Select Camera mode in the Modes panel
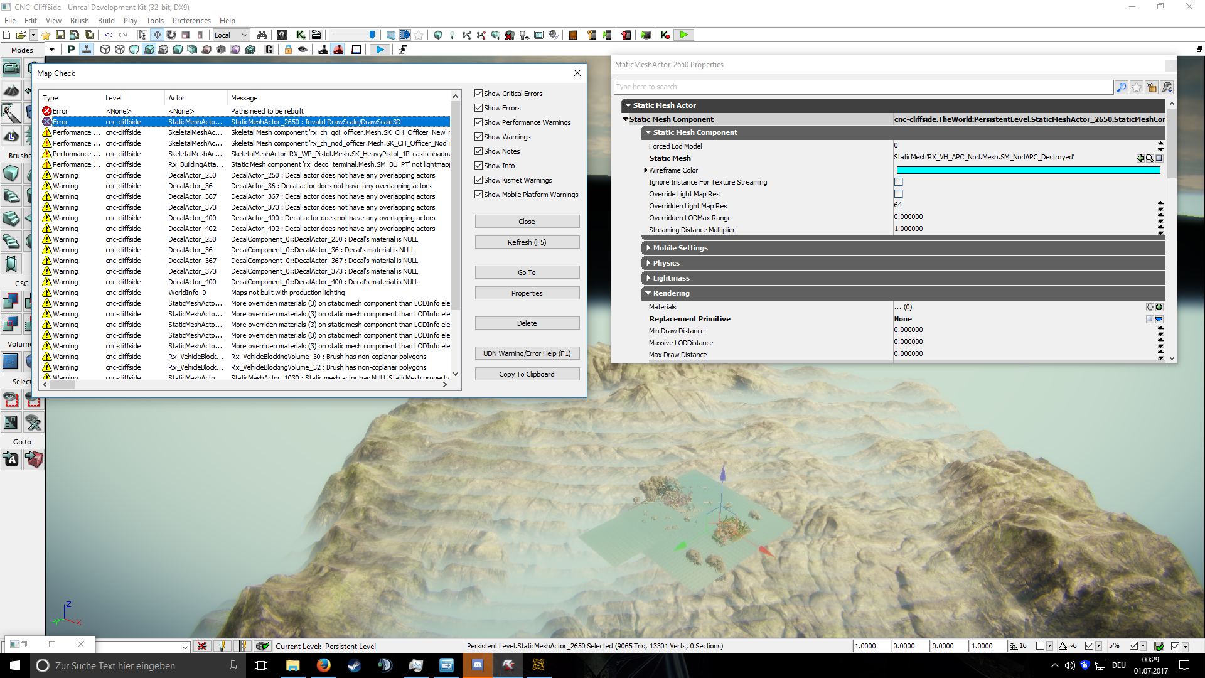The height and width of the screenshot is (678, 1205). [11, 67]
